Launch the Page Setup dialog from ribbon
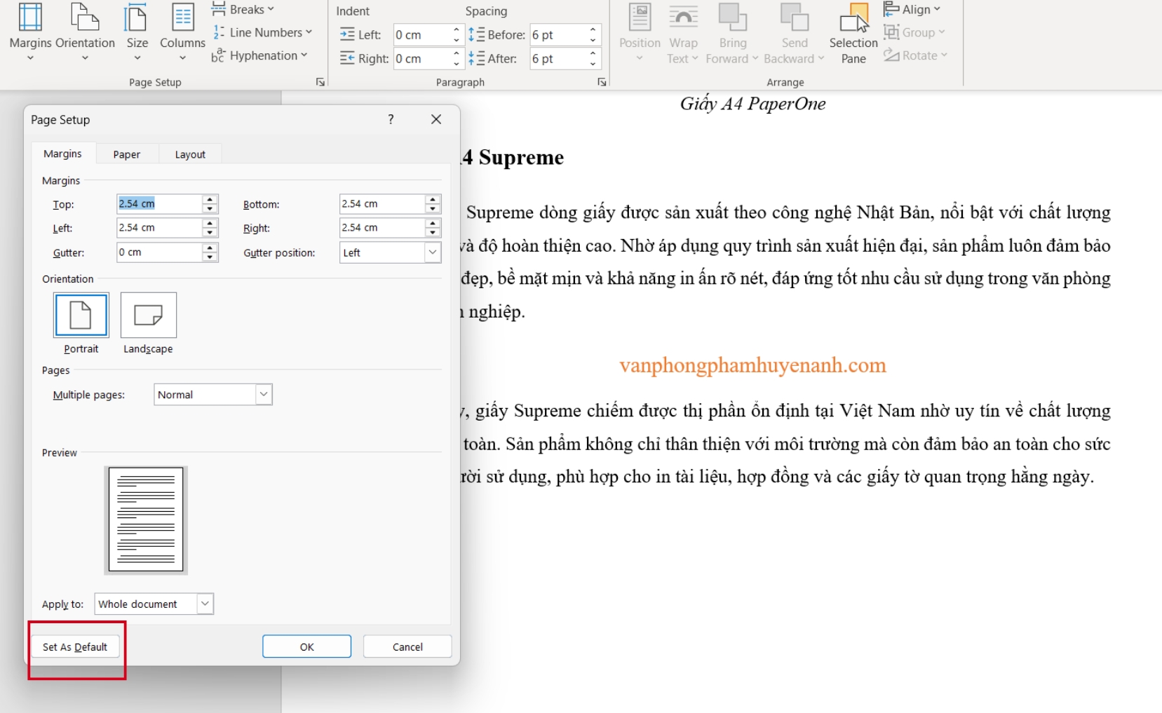Viewport: 1162px width, 713px height. 320,82
